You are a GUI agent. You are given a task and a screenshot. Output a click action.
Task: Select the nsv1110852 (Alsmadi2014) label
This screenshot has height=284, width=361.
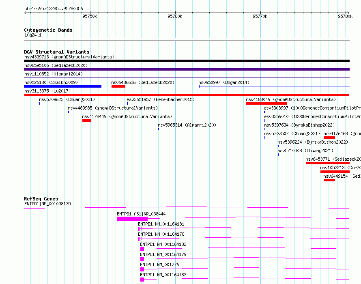tap(54, 74)
